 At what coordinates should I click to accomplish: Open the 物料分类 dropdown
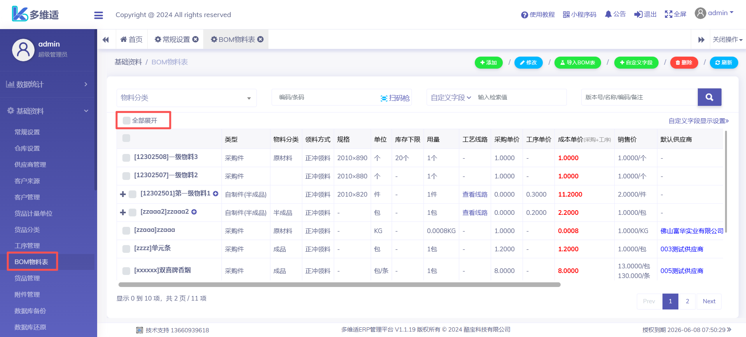[x=186, y=98]
